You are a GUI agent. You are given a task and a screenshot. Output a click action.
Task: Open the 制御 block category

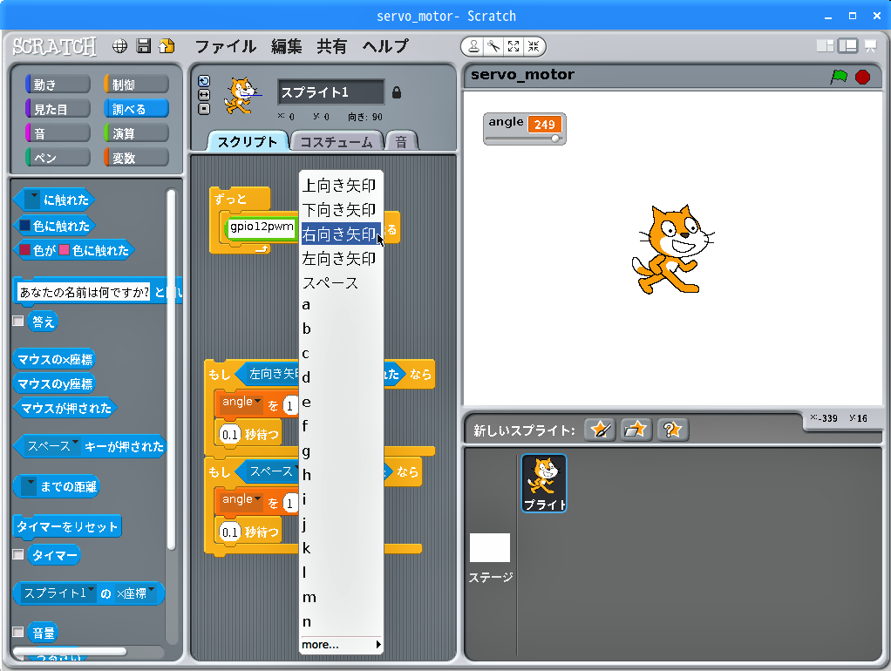click(136, 85)
